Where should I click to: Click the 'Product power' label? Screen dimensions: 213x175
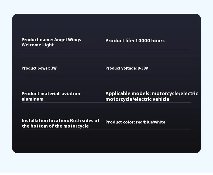pos(36,68)
